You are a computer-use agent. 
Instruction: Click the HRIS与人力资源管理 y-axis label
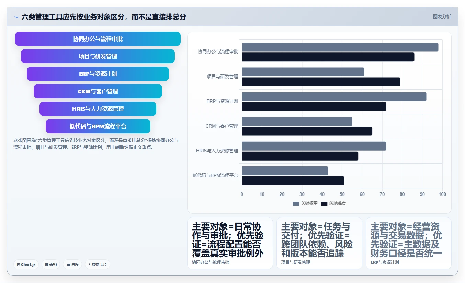click(x=217, y=151)
